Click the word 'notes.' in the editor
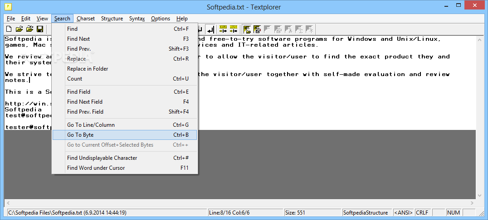The width and height of the screenshot is (488, 220). (17, 81)
